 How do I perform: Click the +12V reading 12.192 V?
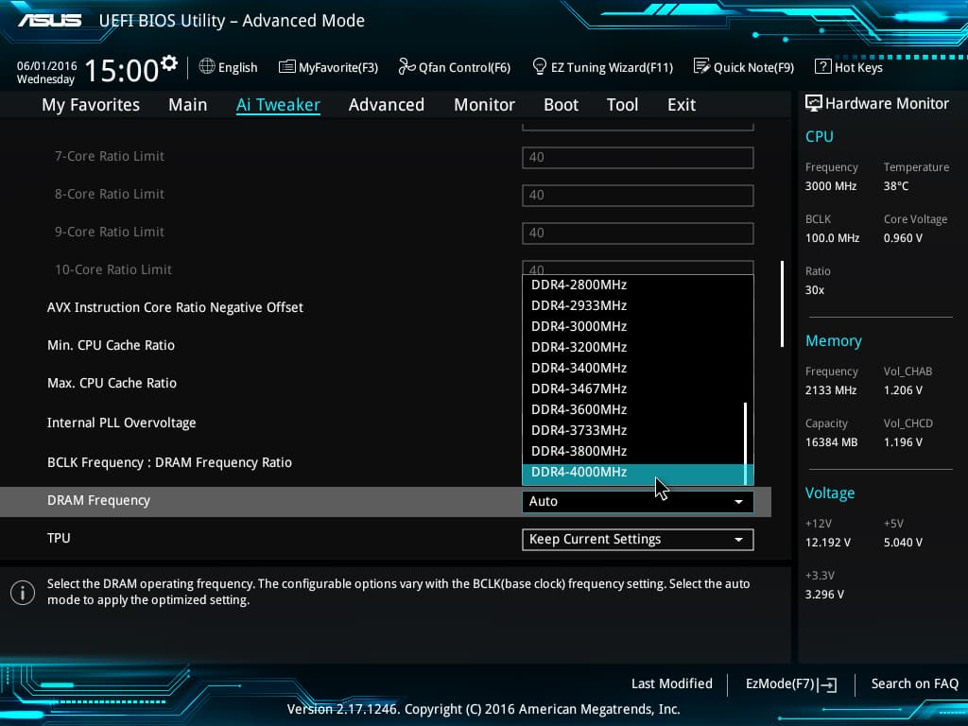pos(828,542)
